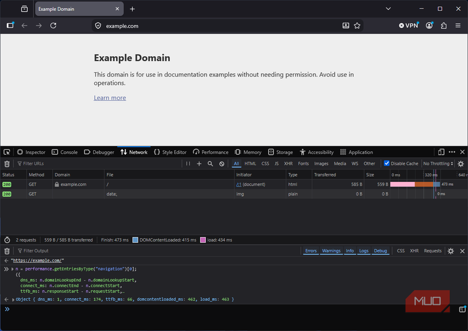Image resolution: width=468 pixels, height=331 pixels.
Task: Switch to the Application tab
Action: 357,152
